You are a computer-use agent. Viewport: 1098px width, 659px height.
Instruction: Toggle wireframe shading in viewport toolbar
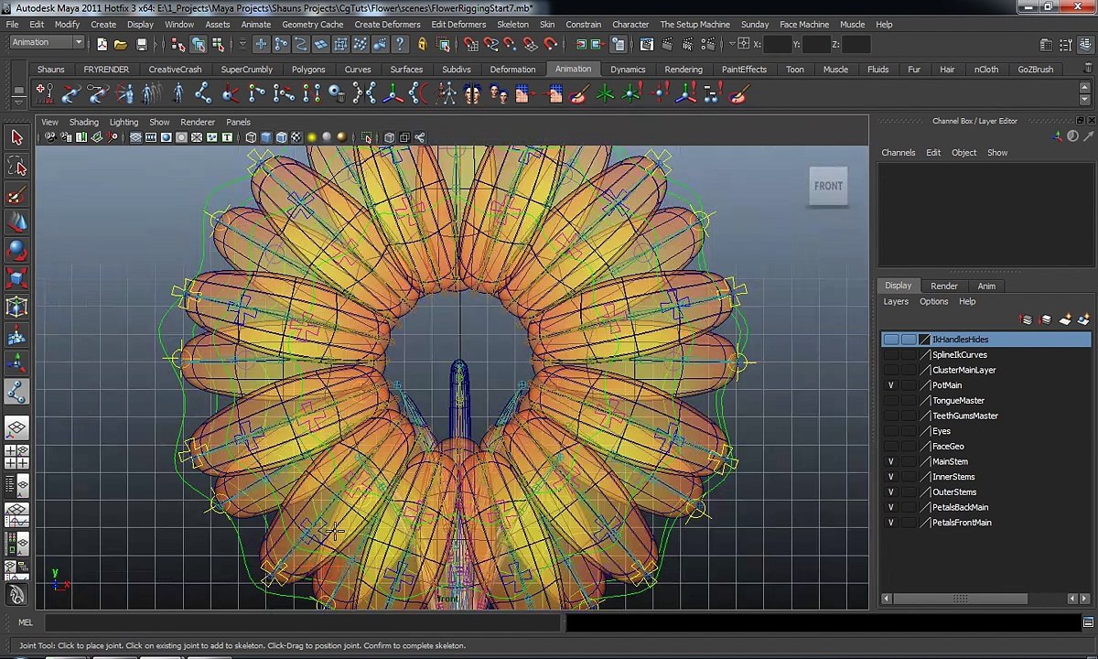tap(251, 137)
